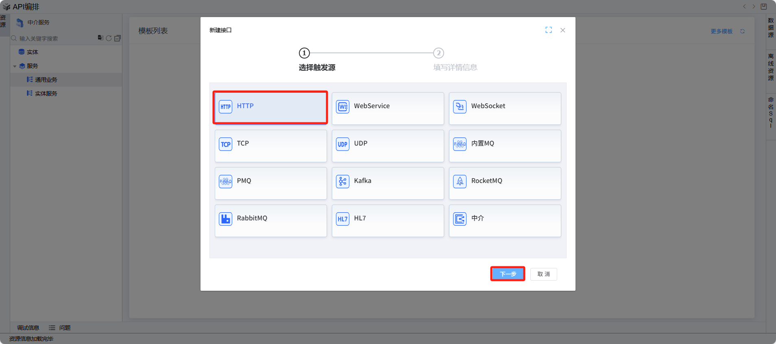Pick the RocketMQ trigger icon
776x344 pixels.
pos(460,181)
